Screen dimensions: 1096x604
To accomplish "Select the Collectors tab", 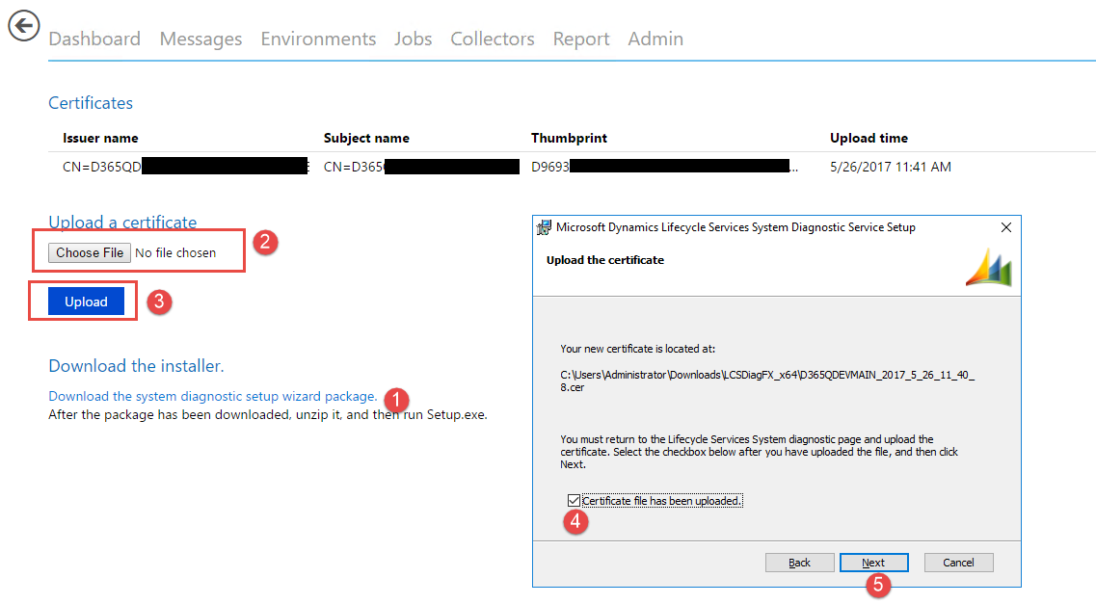I will 492,39.
